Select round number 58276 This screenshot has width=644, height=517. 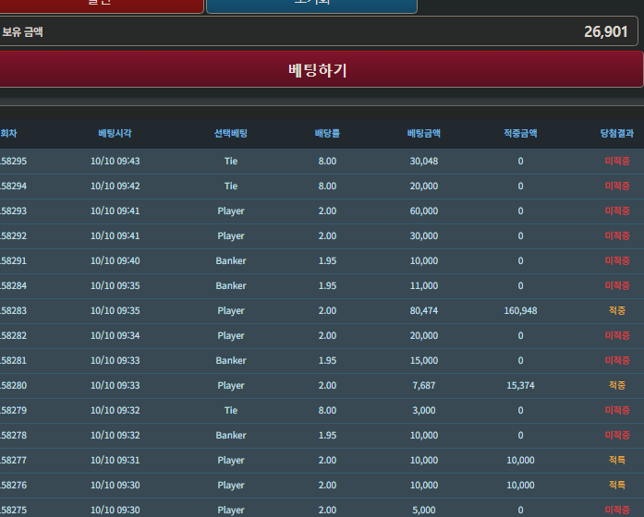pyautogui.click(x=13, y=486)
